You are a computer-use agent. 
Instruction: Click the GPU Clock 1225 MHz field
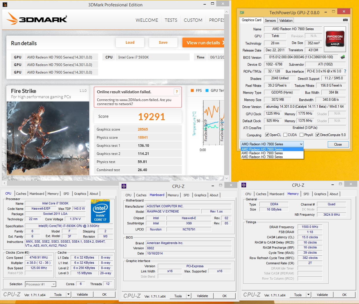pyautogui.click(x=273, y=113)
